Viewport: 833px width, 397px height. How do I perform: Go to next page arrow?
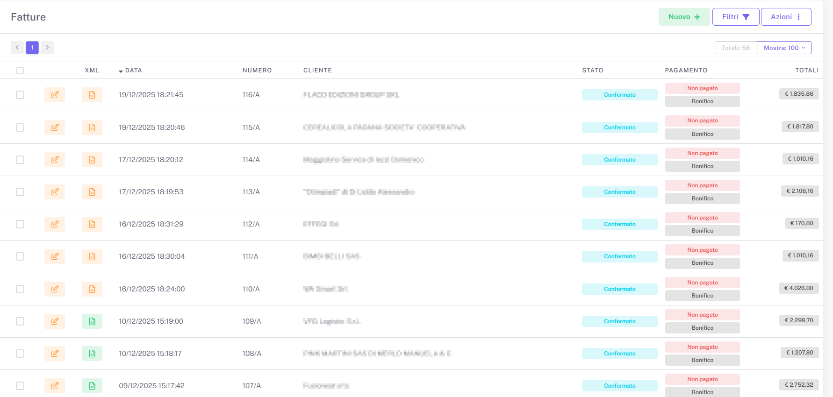[47, 48]
